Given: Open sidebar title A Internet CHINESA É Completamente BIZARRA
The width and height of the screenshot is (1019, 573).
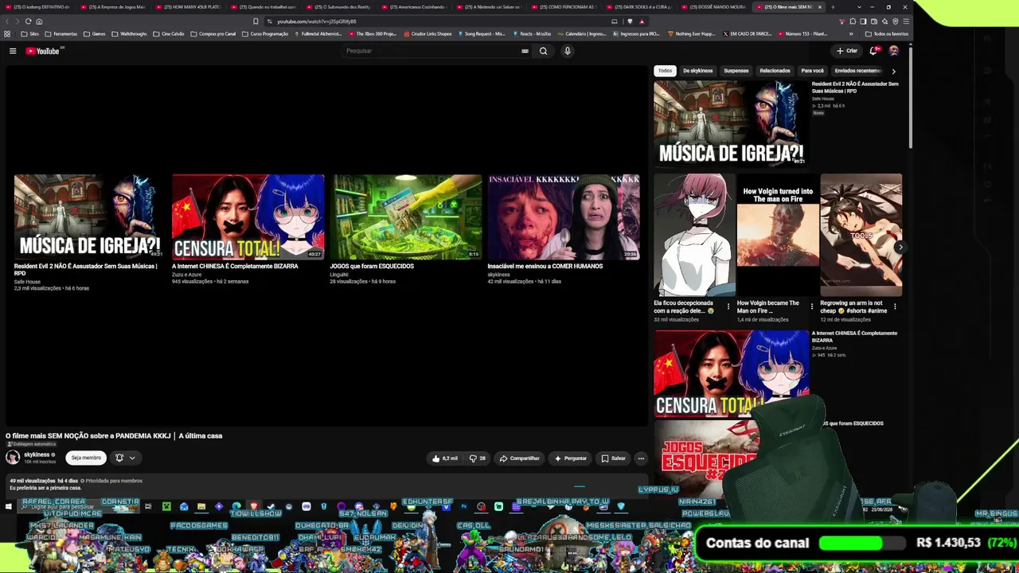Looking at the screenshot, I should (854, 336).
